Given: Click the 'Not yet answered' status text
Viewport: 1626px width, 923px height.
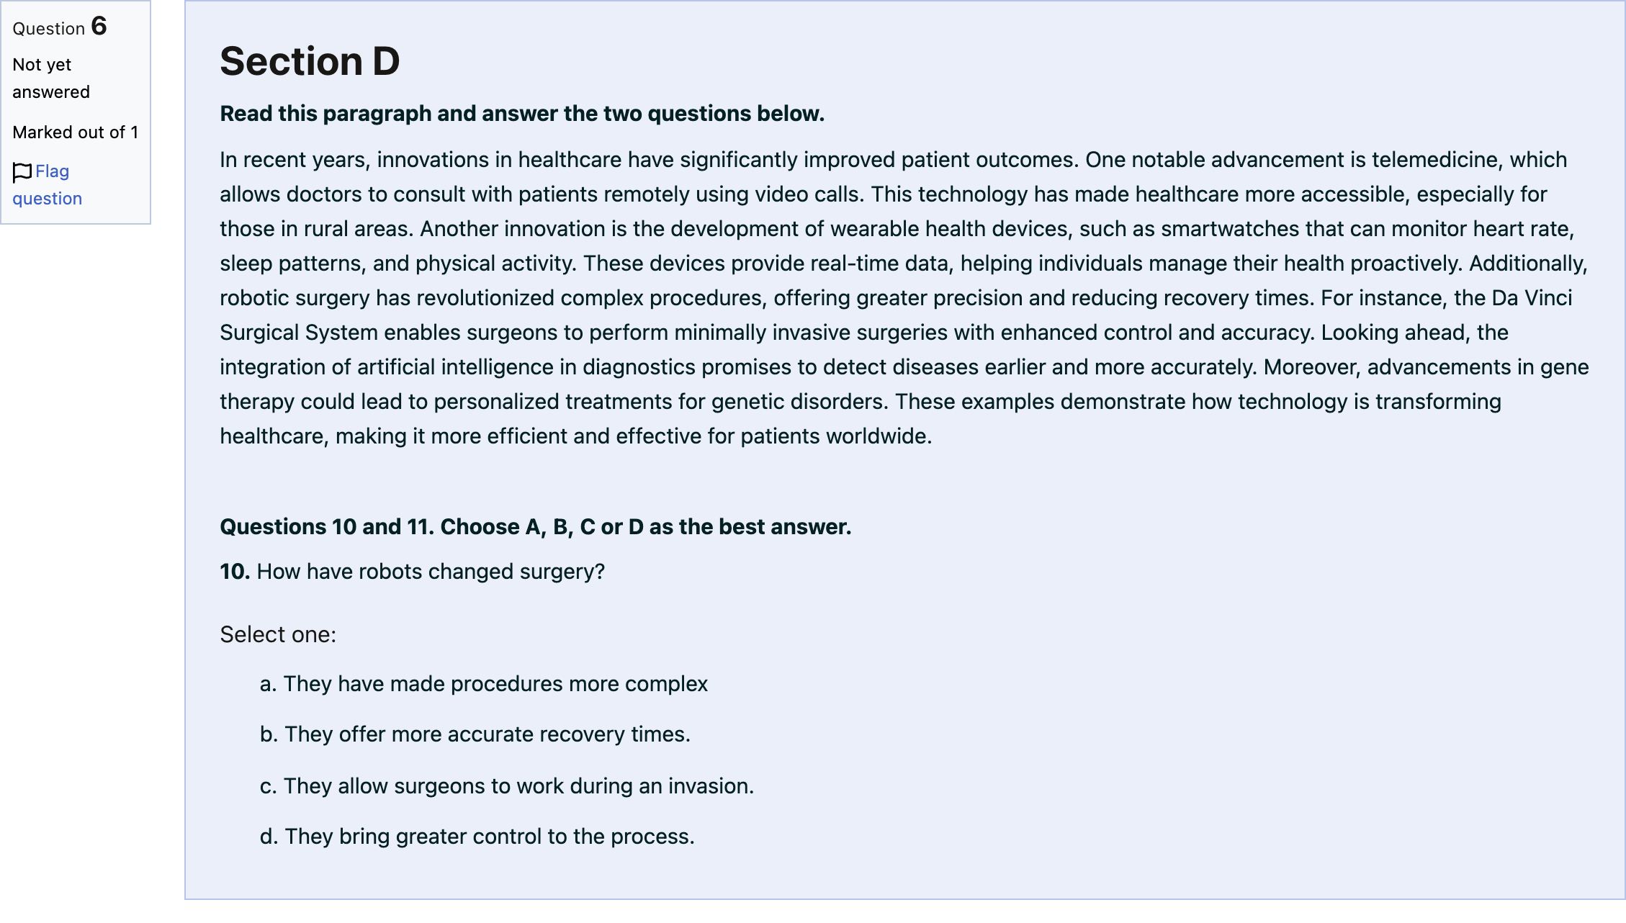Looking at the screenshot, I should [51, 78].
